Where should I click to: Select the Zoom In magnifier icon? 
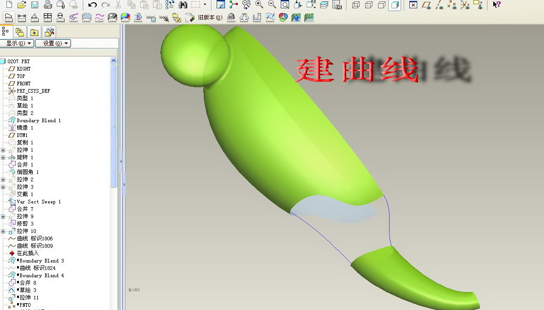point(260,5)
